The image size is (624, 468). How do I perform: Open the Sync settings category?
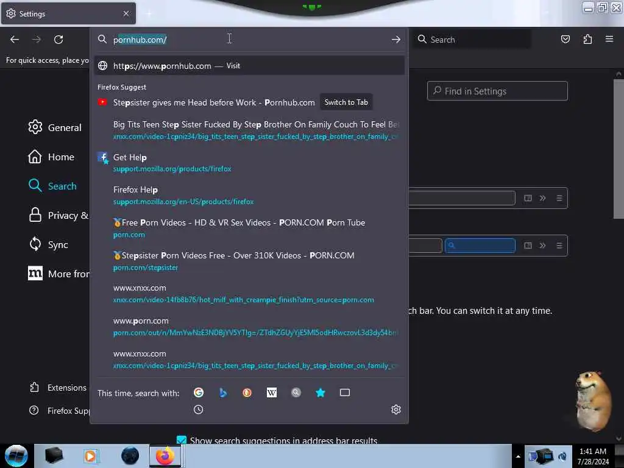click(x=48, y=244)
